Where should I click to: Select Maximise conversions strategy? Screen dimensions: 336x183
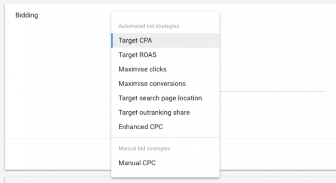pyautogui.click(x=152, y=84)
